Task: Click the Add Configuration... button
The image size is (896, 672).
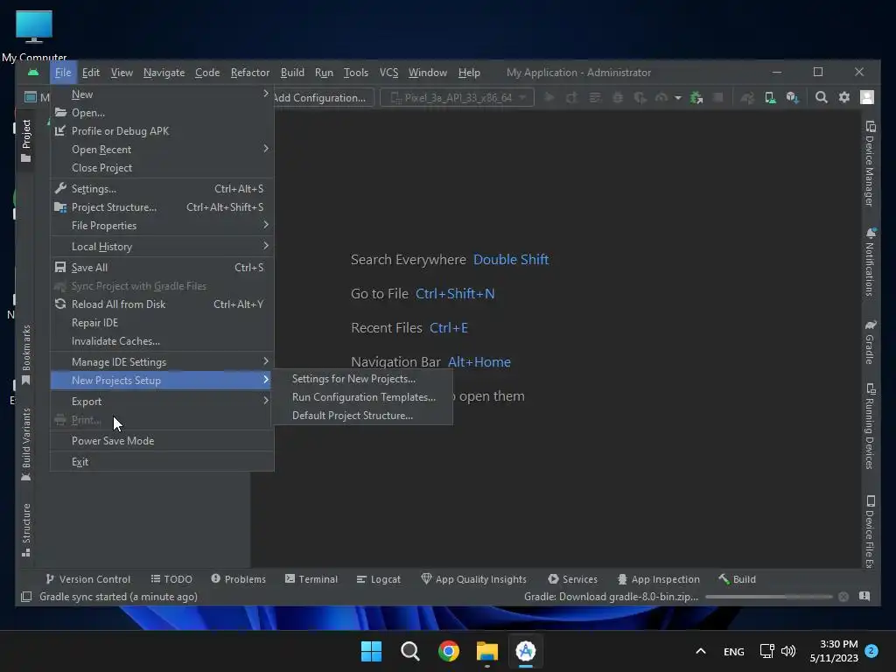Action: point(322,98)
